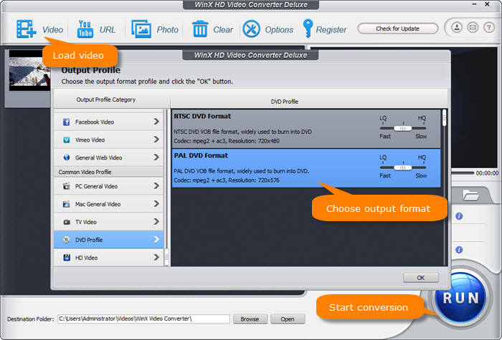Close the main application window
Viewport: 502px width, 340px height.
pos(487,4)
